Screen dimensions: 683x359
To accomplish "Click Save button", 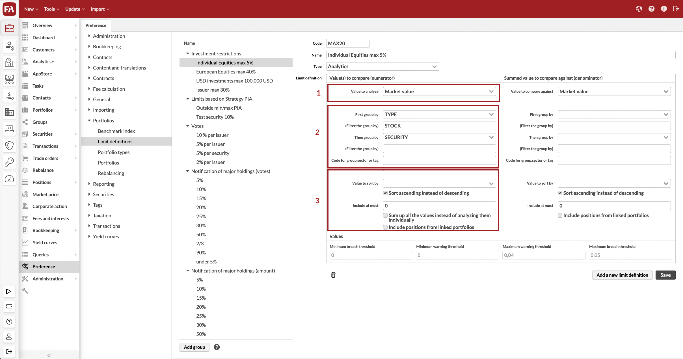I will (x=665, y=275).
